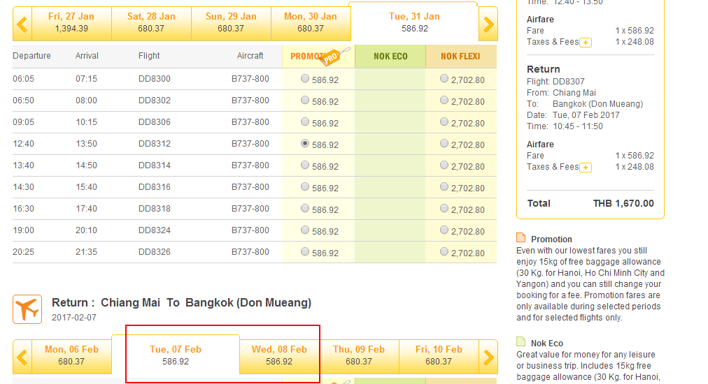Select Wed, 08 Feb return date tab
This screenshot has width=708, height=384.
tap(280, 355)
